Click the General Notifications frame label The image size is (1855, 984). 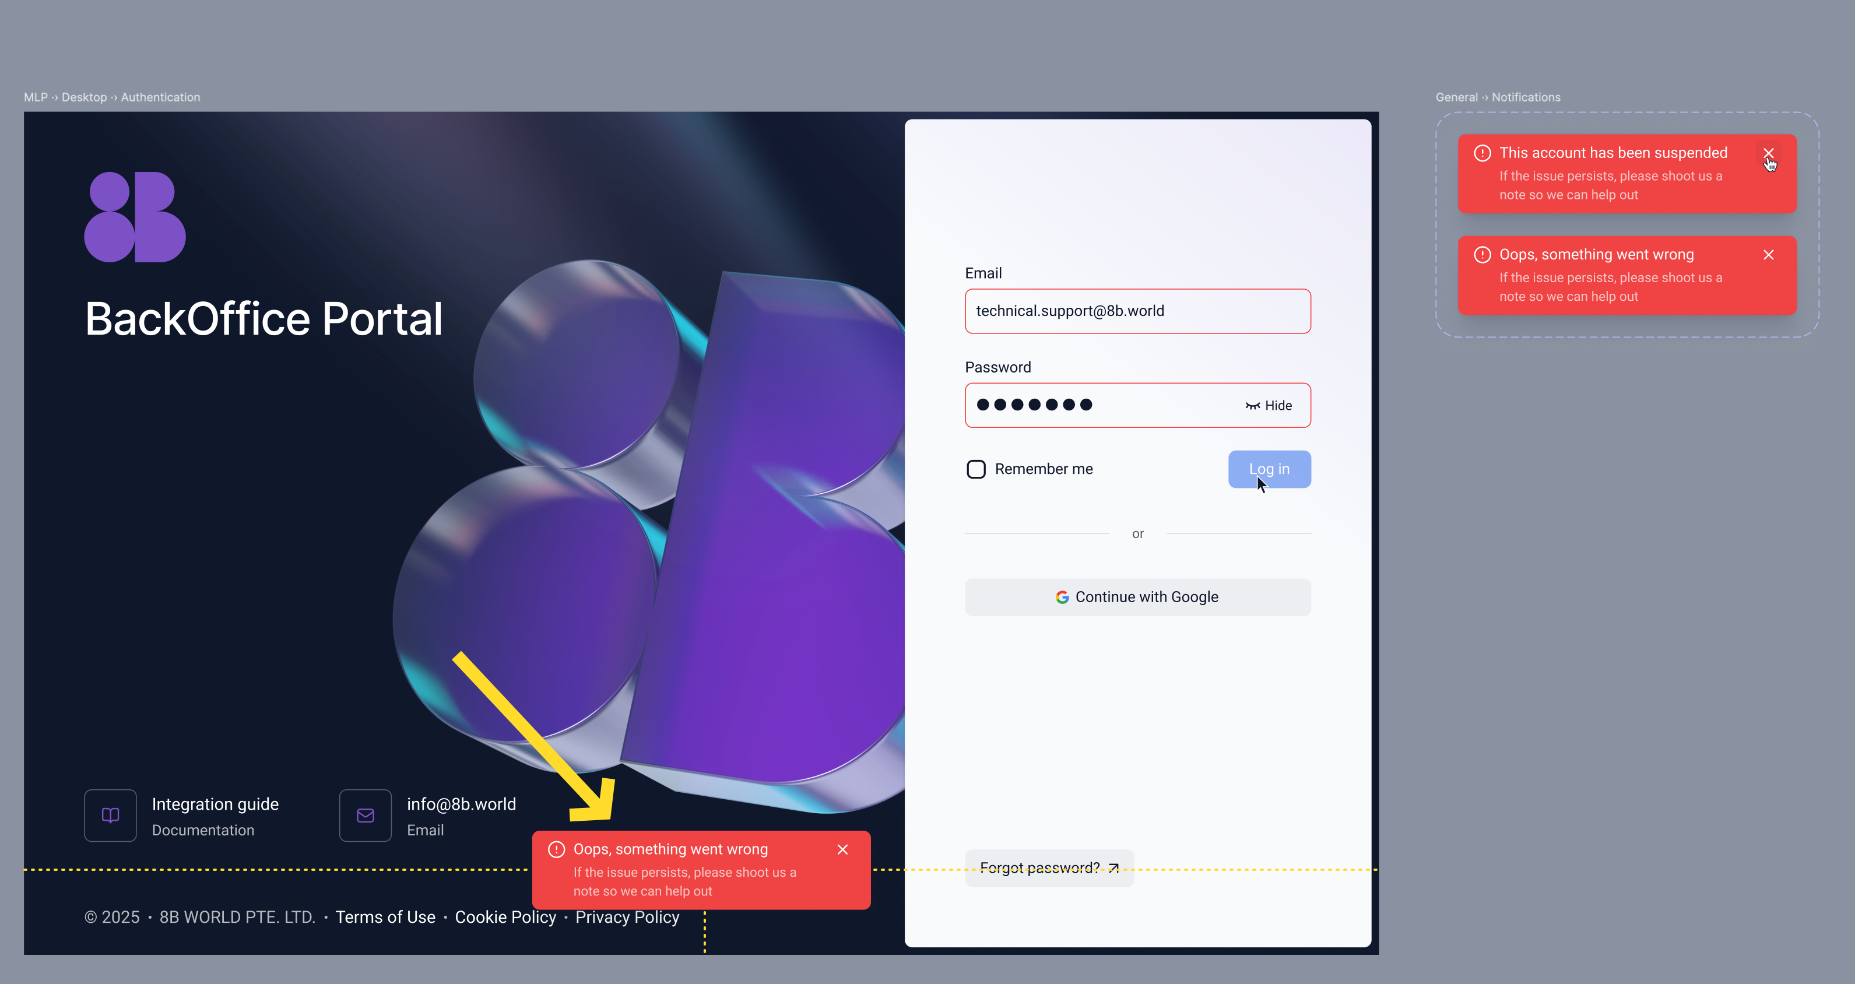tap(1497, 97)
